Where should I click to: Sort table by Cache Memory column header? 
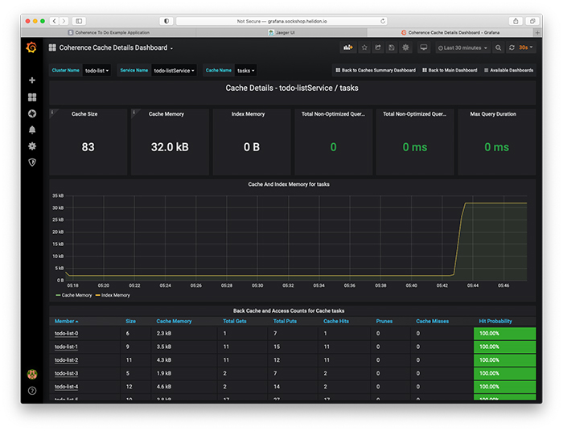click(175, 321)
